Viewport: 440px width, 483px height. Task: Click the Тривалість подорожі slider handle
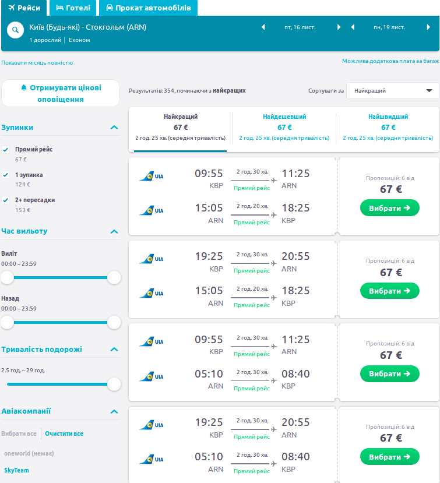(114, 384)
